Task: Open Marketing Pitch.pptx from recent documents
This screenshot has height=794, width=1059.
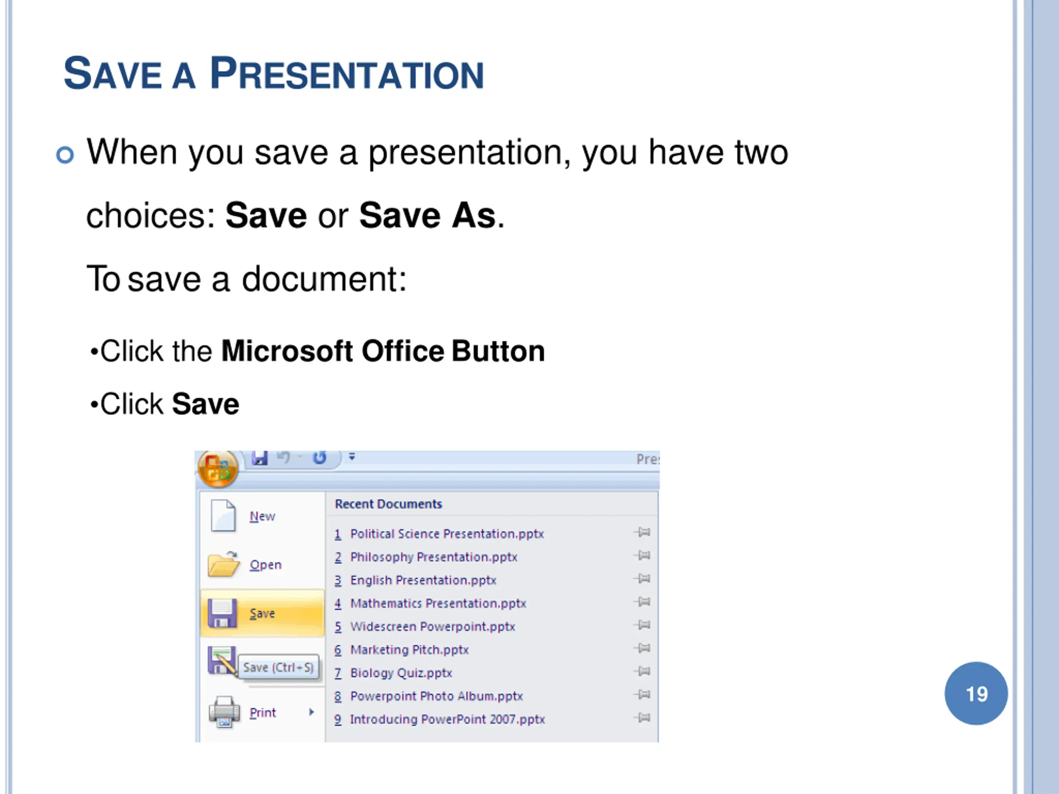Action: point(410,650)
